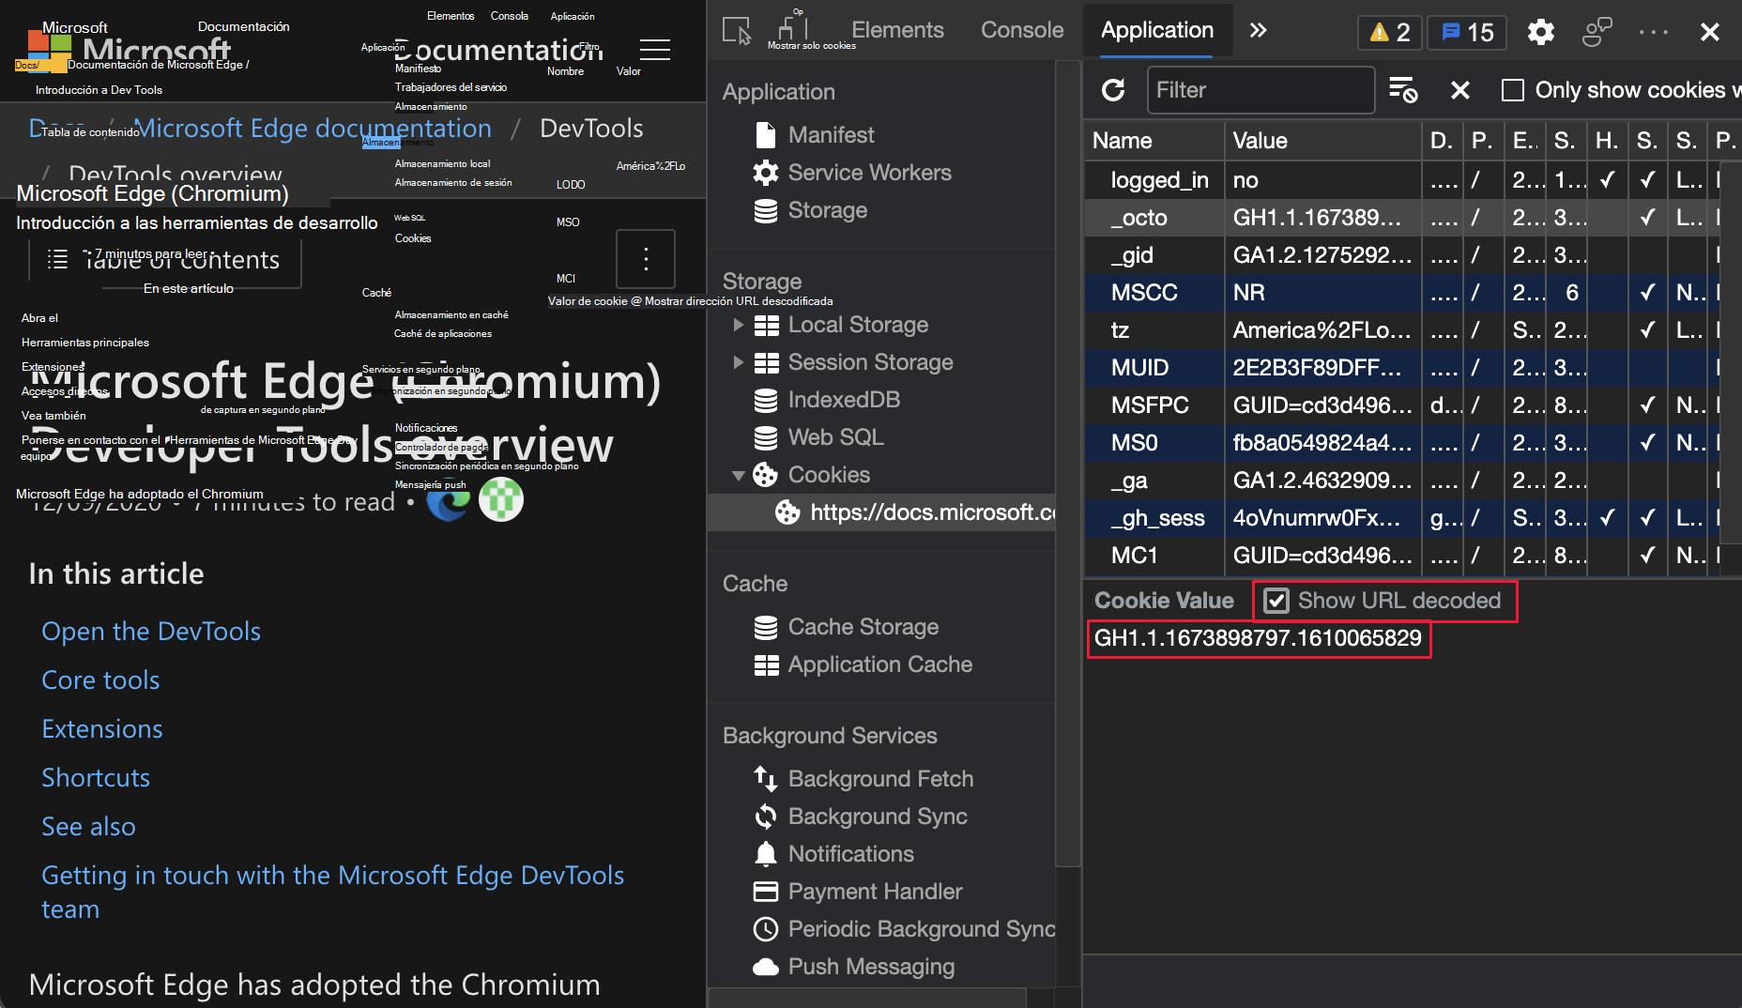Select the Service Workers gear icon
This screenshot has width=1742, height=1008.
point(766,173)
